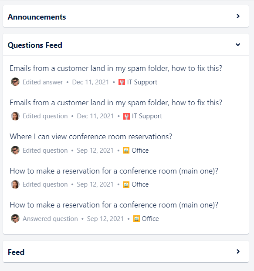
Task: Expand the Feed panel chevron
Action: point(238,251)
